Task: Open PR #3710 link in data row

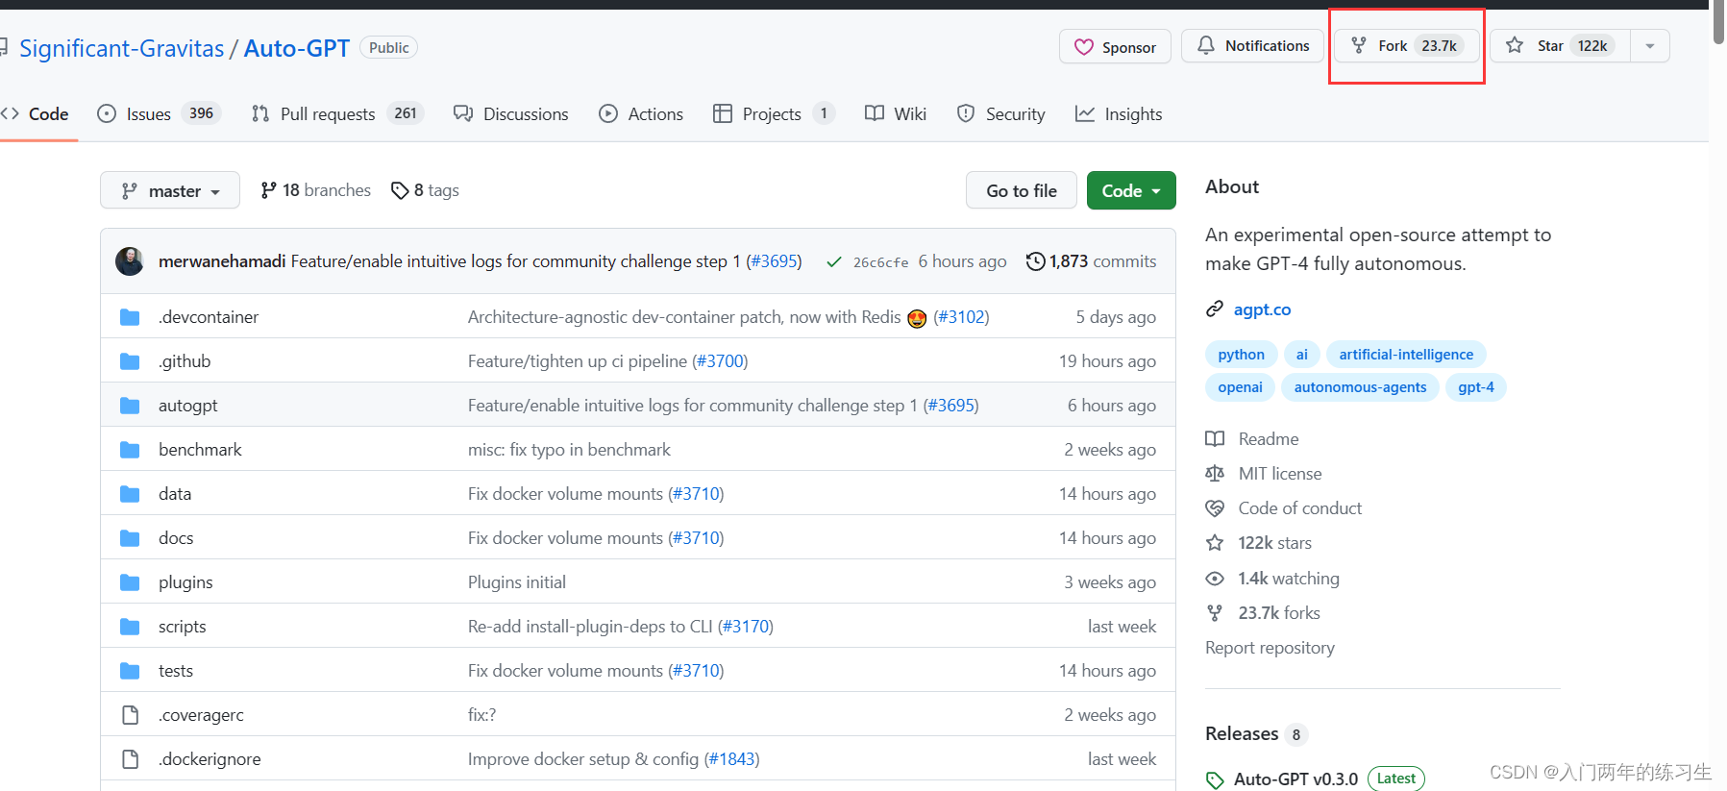Action: 696,494
